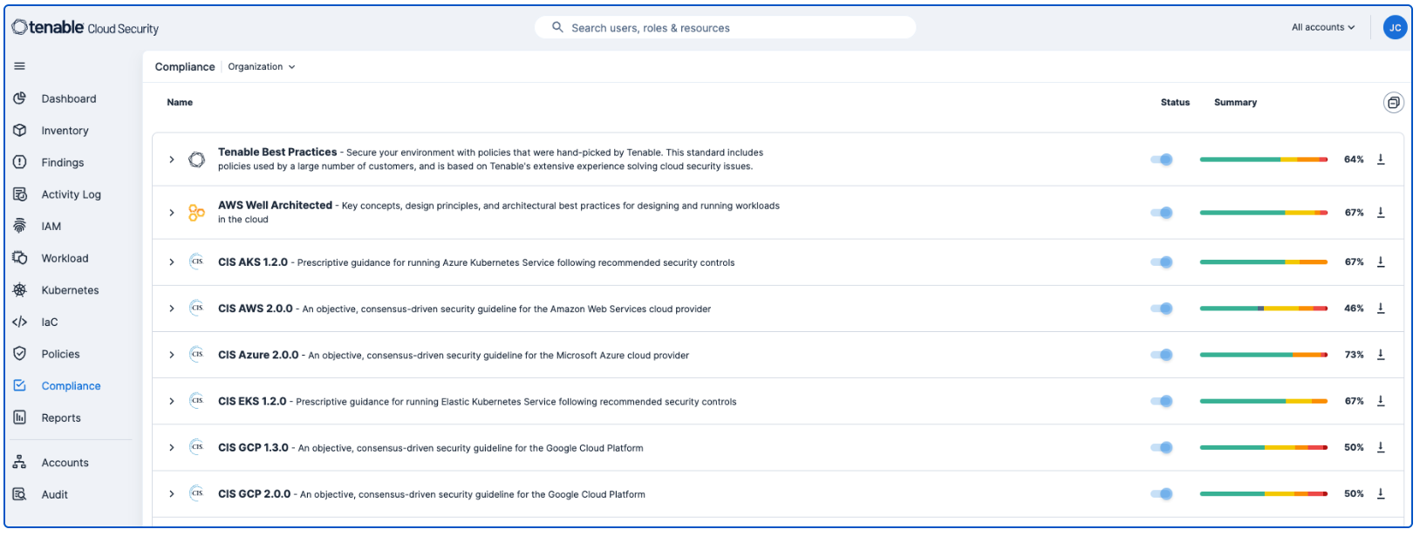Open the JC user avatar

[1395, 28]
